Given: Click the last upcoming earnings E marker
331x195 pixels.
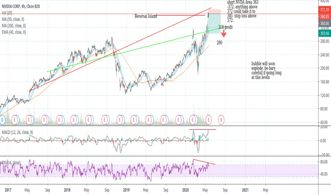Looking at the screenshot, I should tap(221, 120).
